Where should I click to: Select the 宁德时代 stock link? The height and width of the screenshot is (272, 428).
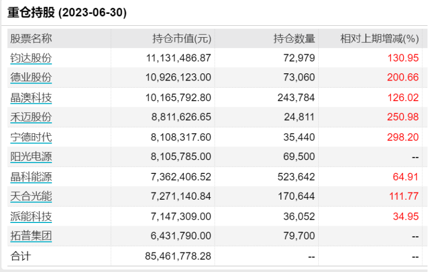[31, 137]
